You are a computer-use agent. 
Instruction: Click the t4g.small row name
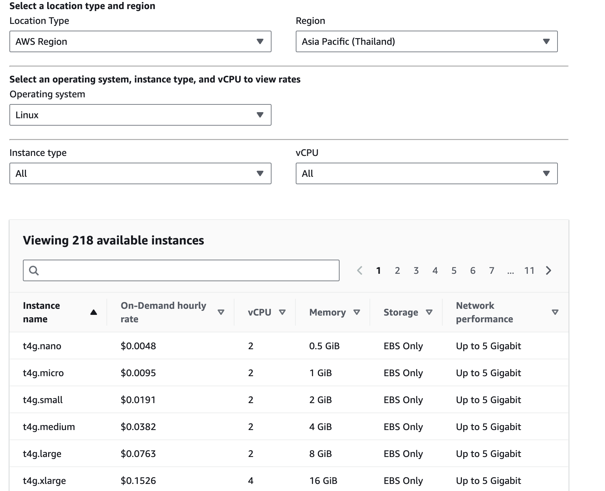coord(43,400)
